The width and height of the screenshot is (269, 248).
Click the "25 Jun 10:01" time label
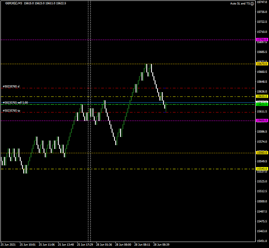click(28, 245)
